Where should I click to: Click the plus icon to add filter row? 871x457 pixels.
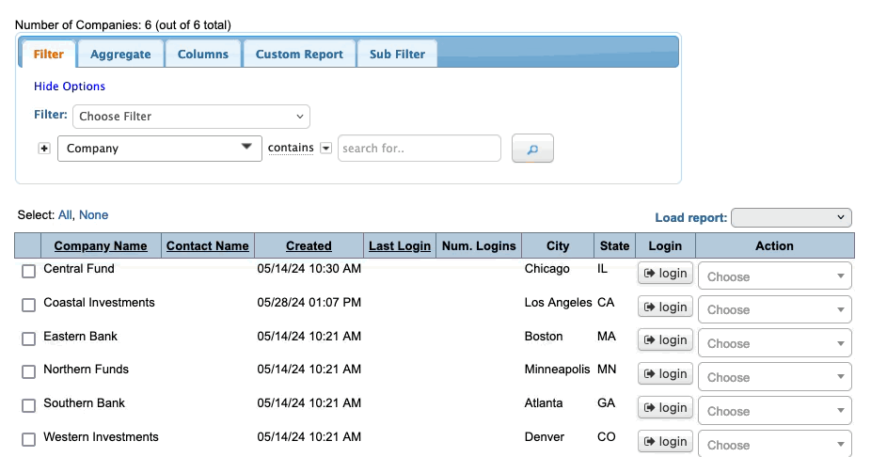coord(44,149)
